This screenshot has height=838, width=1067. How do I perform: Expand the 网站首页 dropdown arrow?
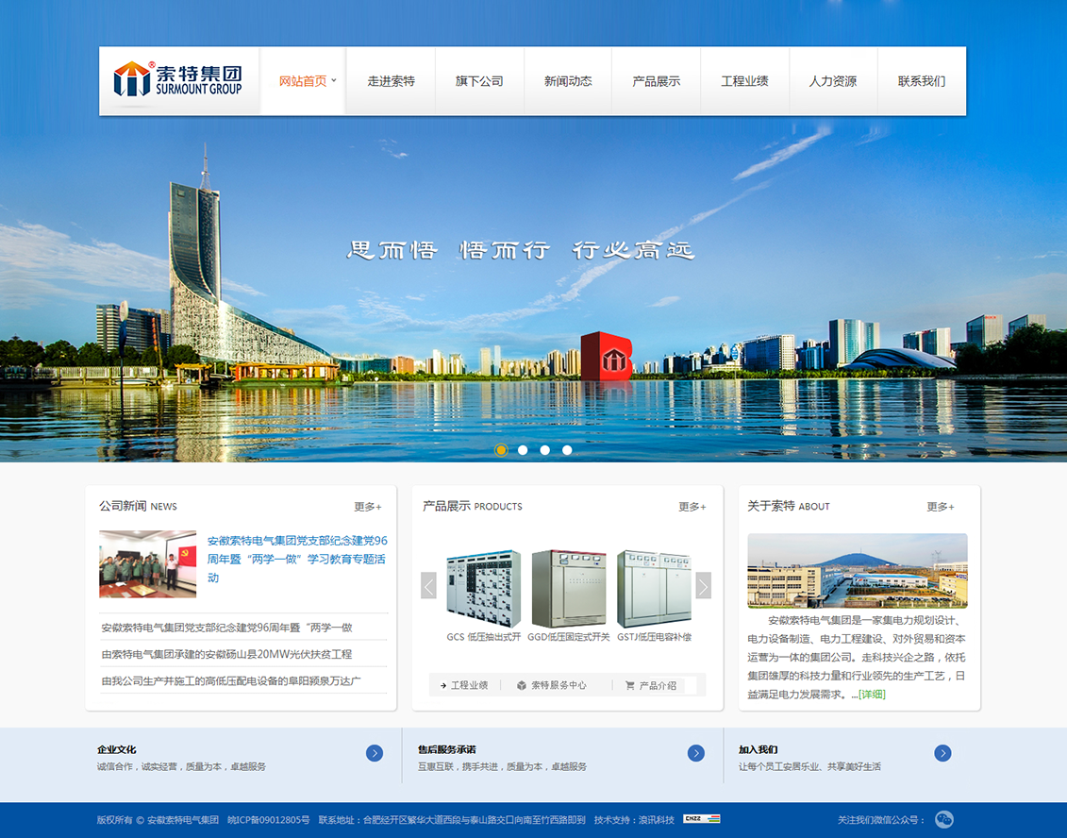click(334, 80)
